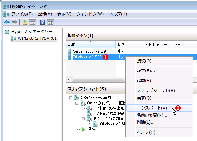
Task: Sort by the 状態 column header
Action: [x=130, y=44]
